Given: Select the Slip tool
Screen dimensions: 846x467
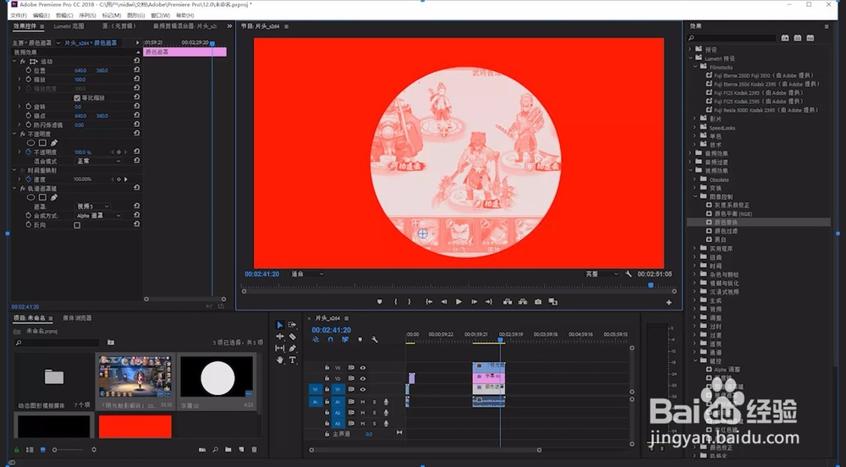Looking at the screenshot, I should tap(279, 349).
